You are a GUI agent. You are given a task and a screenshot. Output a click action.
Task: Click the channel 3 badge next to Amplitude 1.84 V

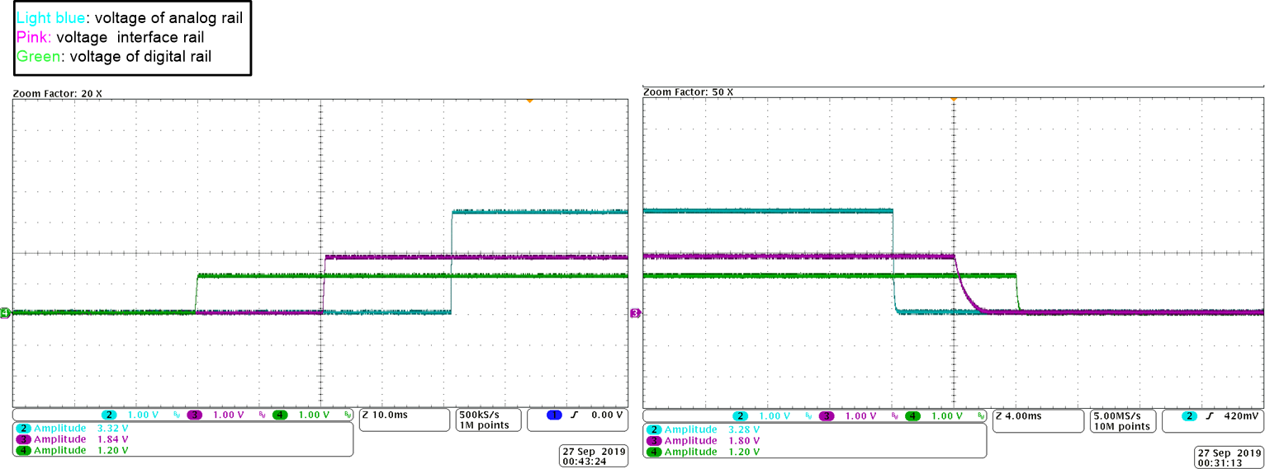click(22, 439)
